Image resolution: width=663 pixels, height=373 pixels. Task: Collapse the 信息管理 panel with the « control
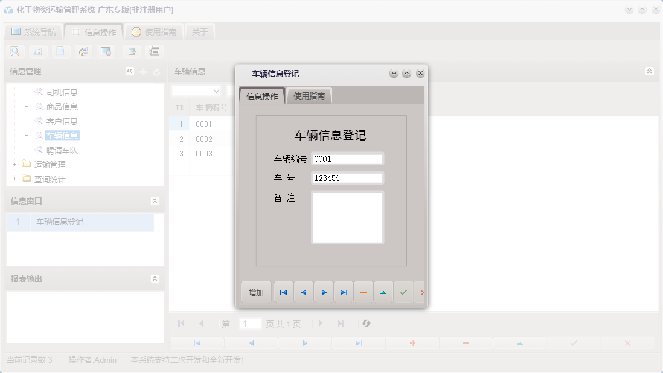[x=129, y=71]
